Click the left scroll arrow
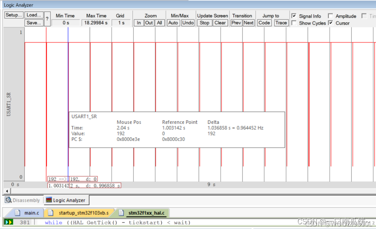Screen dimensions: 376x229 click(7, 191)
